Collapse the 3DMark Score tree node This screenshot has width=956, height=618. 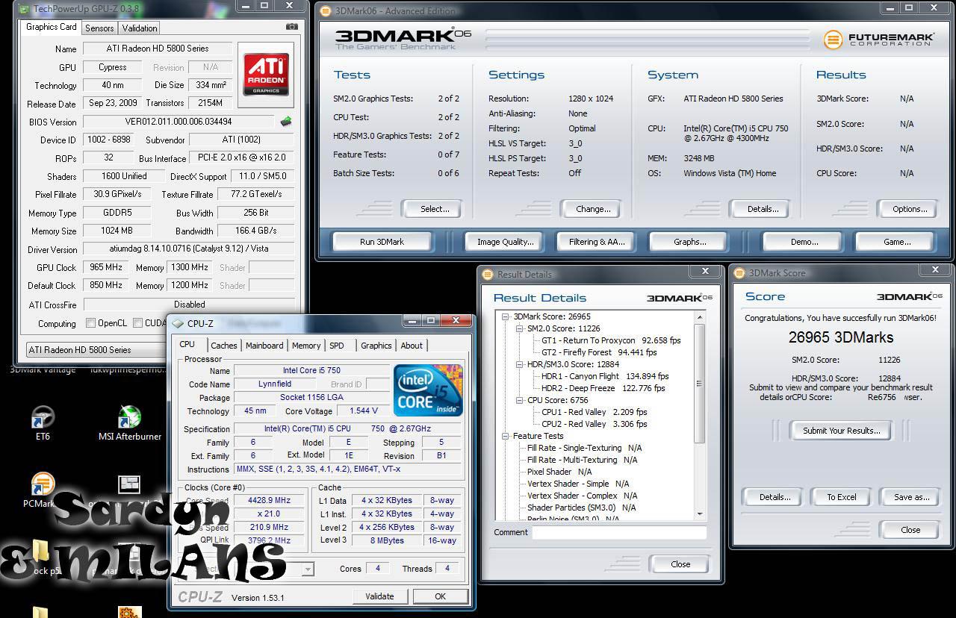coord(505,316)
